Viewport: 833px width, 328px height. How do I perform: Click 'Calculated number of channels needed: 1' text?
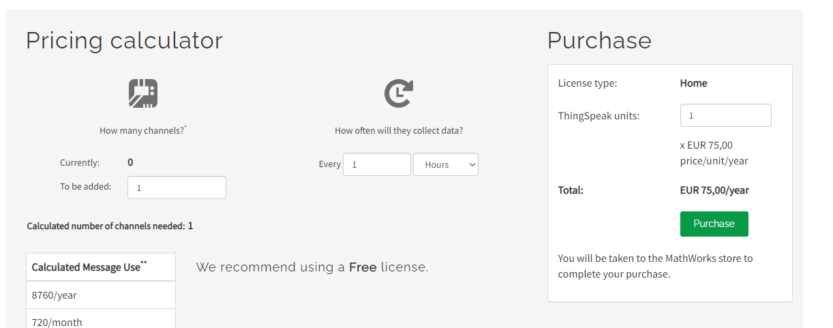[110, 226]
